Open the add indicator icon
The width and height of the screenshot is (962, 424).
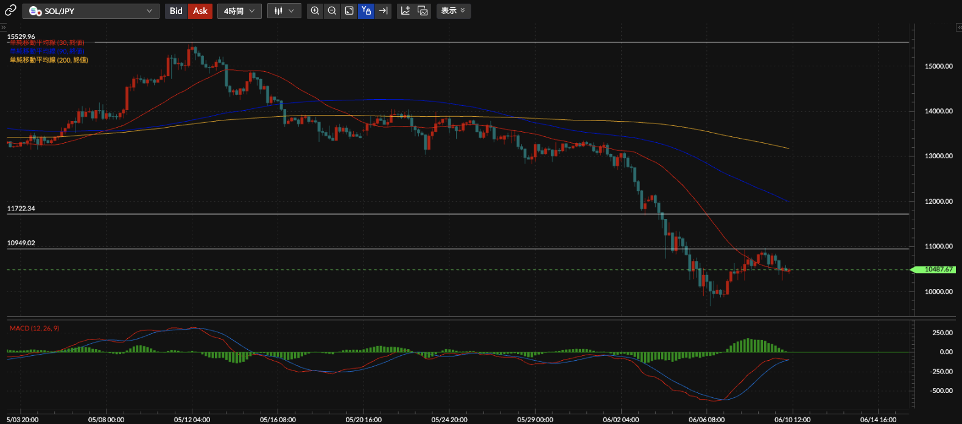[x=406, y=11]
